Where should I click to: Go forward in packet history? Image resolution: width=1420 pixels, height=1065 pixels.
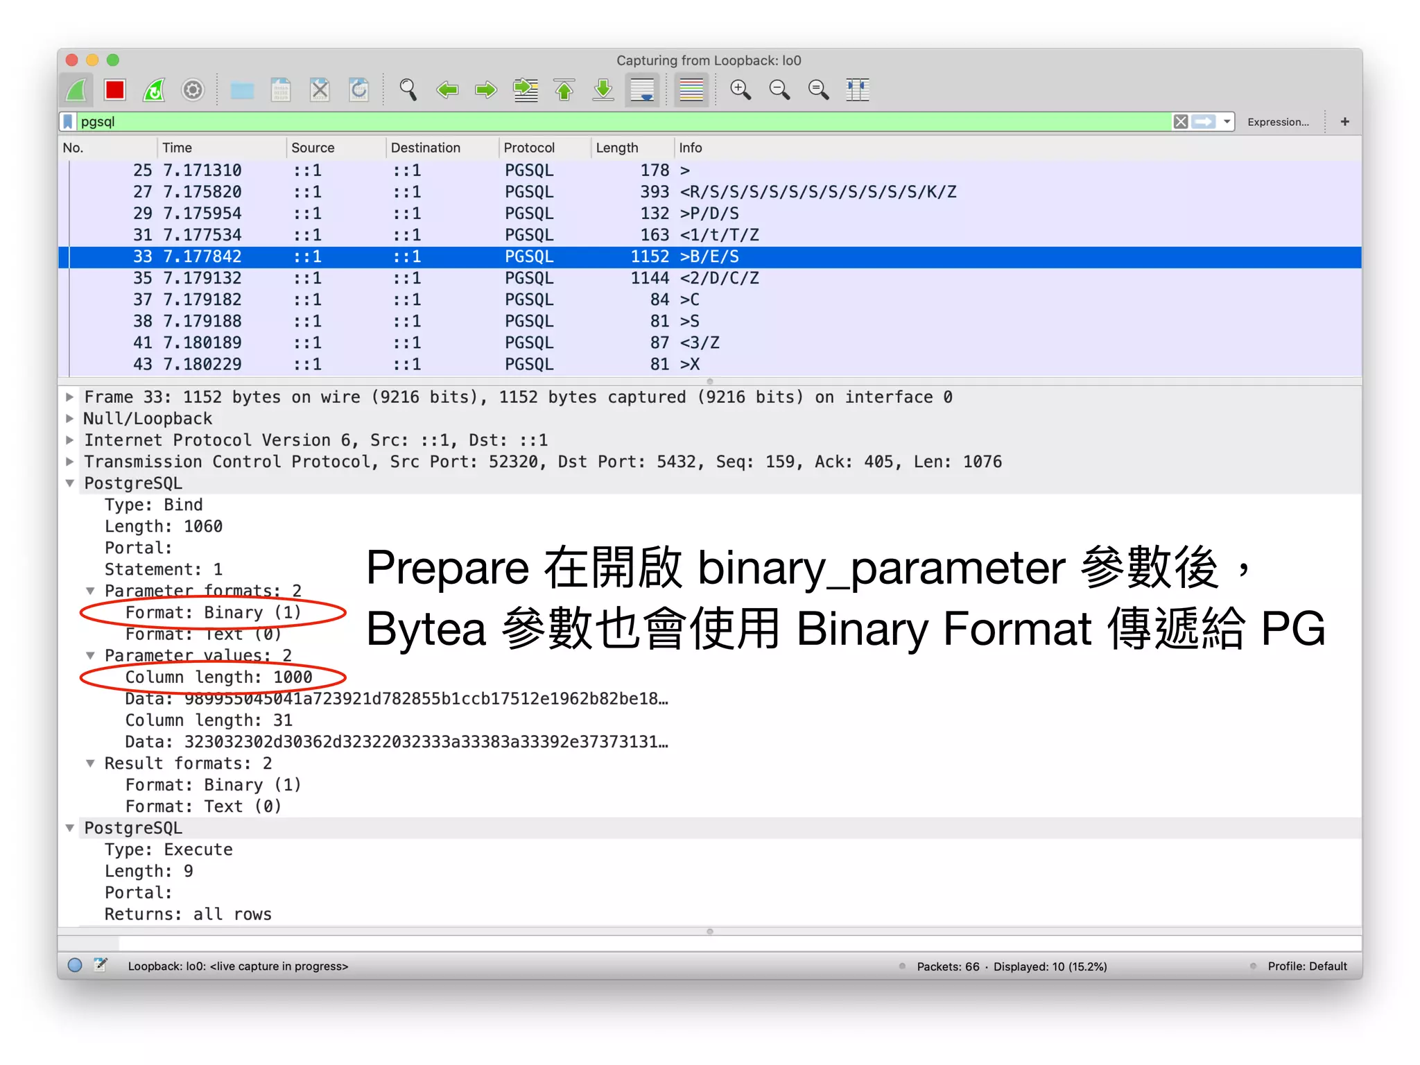(x=486, y=90)
